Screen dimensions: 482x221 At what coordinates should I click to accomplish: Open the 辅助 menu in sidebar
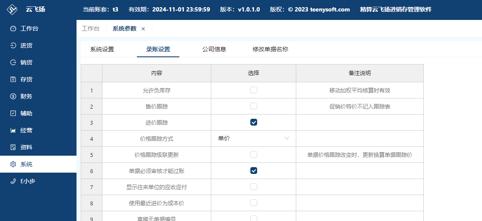pos(38,113)
